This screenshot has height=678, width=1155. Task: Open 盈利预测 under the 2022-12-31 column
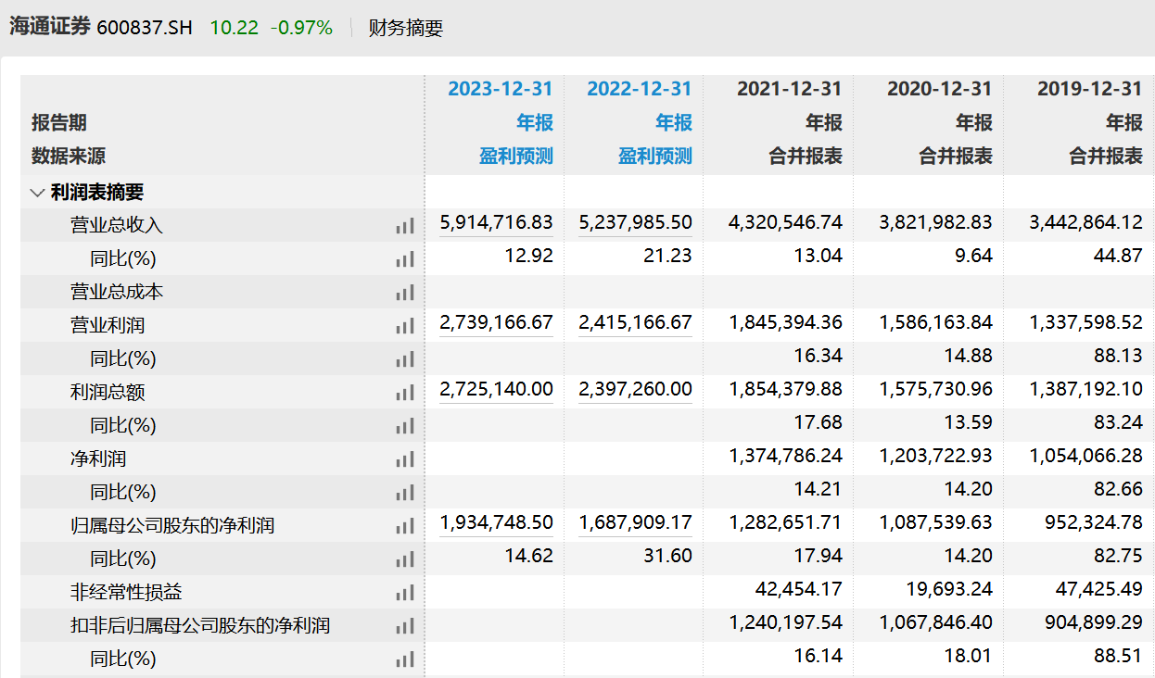click(x=657, y=156)
